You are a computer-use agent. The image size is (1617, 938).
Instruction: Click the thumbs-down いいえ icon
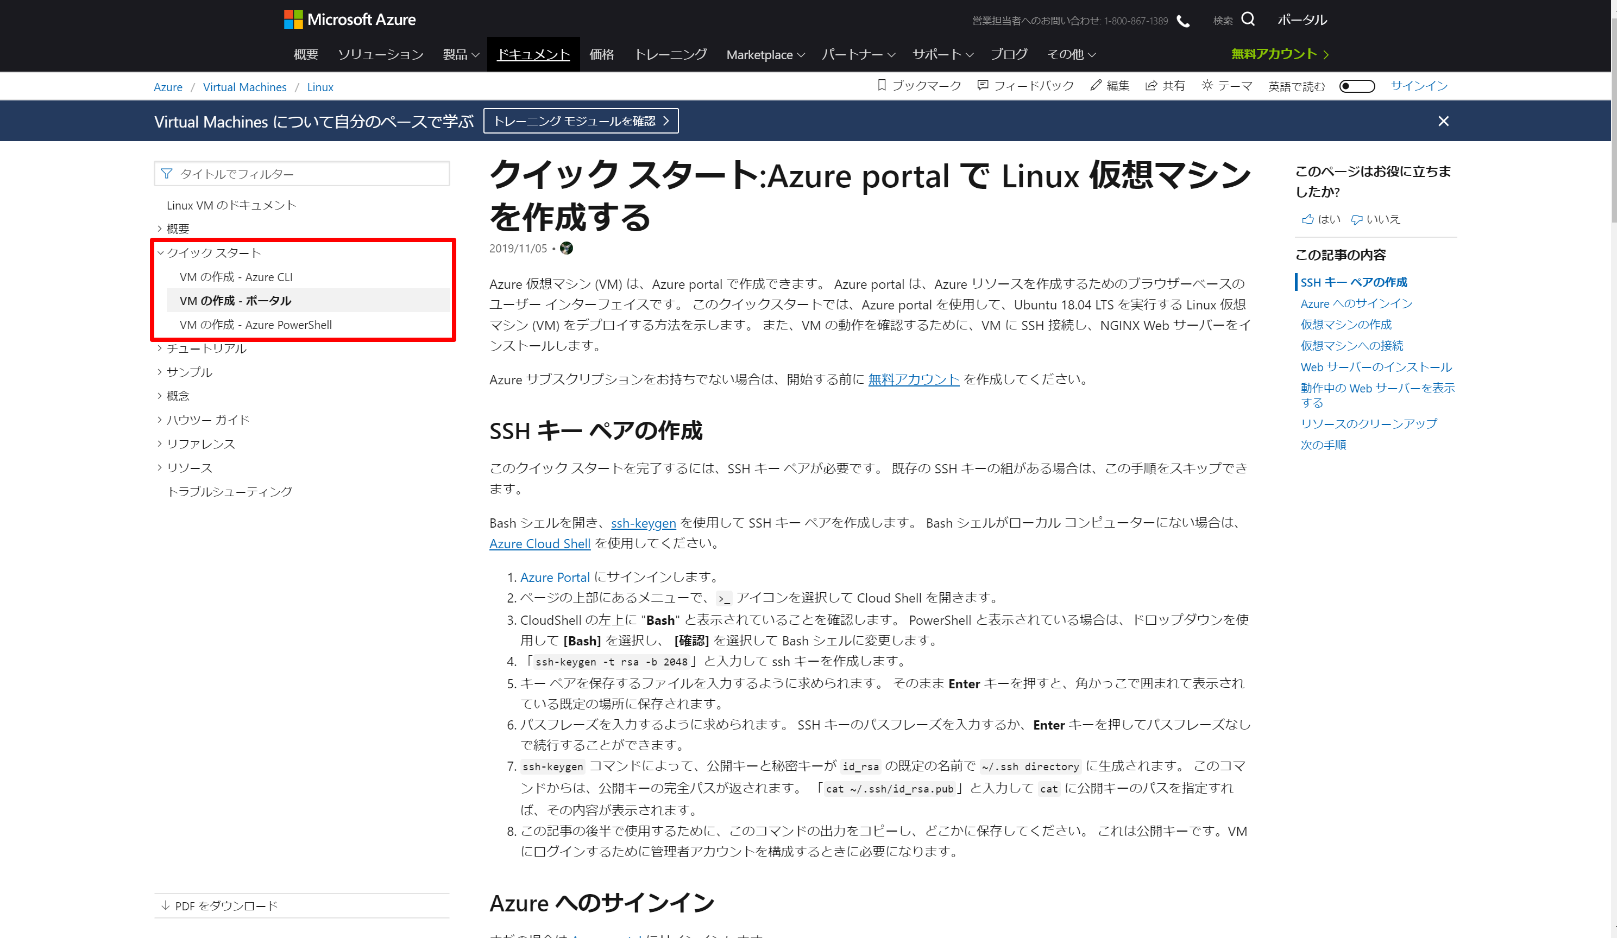[1356, 219]
